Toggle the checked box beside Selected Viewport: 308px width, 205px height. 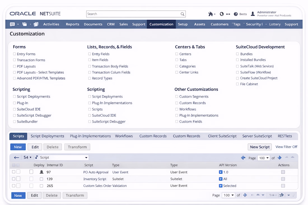point(221,186)
